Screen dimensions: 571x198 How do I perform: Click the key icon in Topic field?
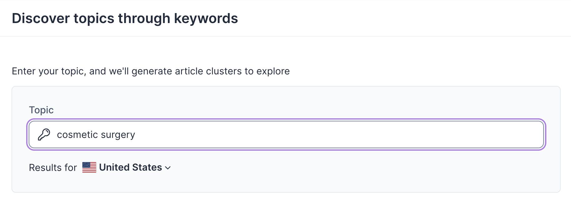click(44, 134)
